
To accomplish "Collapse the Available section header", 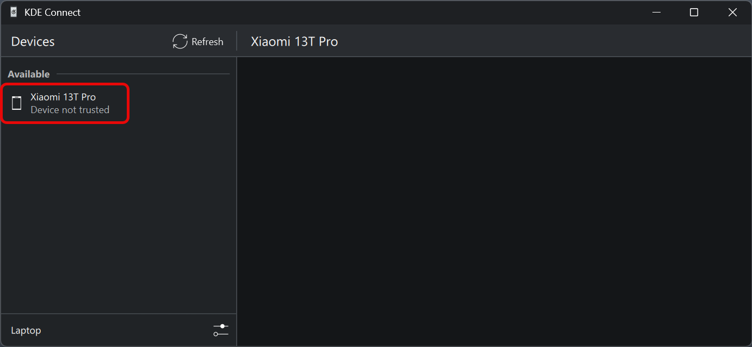I will coord(29,74).
